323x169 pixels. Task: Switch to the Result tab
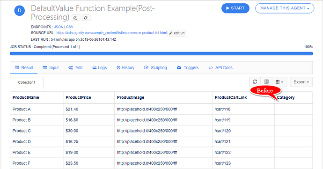(x=24, y=67)
